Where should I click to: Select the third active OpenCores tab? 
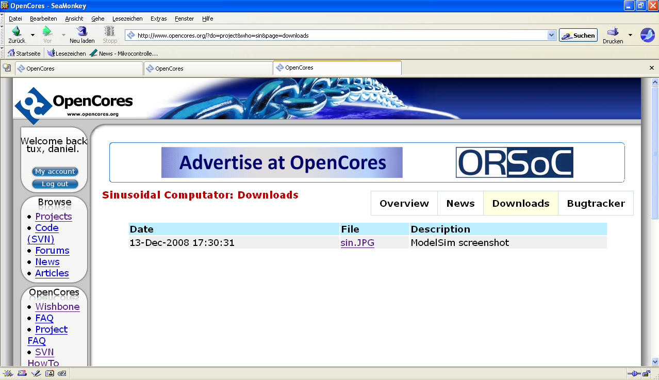point(337,68)
